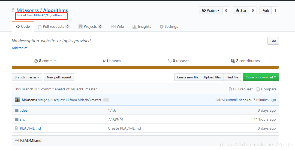
Task: Click the language color bar
Action: pyautogui.click(x=145, y=68)
